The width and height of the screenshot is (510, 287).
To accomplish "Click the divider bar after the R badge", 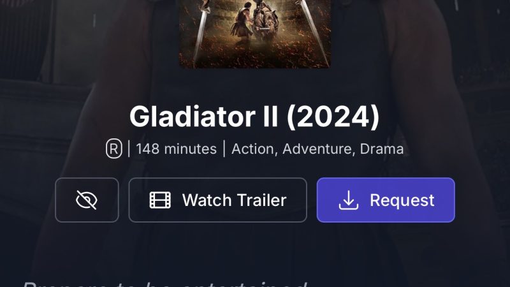I will point(129,149).
